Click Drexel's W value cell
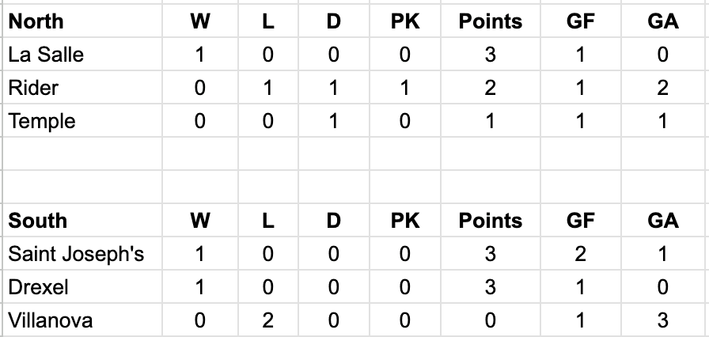 pos(200,287)
